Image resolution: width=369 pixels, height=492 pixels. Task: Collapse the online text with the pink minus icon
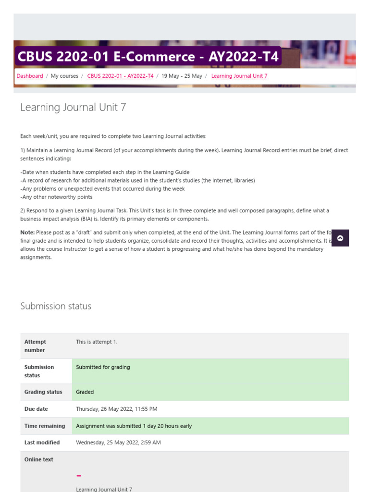[79, 476]
